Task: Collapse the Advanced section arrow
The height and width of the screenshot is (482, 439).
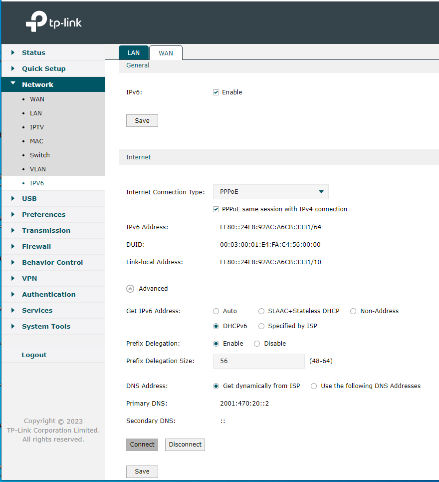Action: (130, 288)
